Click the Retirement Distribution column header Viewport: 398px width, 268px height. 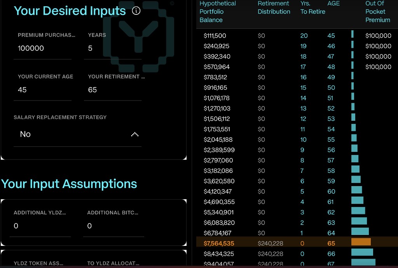pos(274,8)
